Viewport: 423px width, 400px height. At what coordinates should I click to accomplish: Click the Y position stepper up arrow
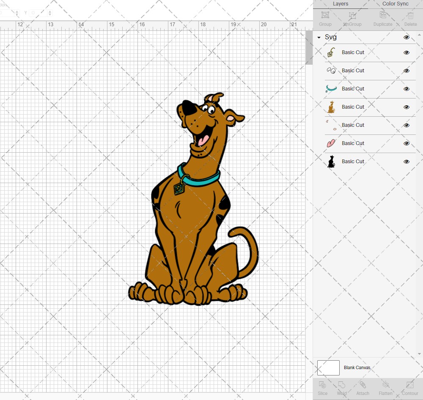point(49,11)
